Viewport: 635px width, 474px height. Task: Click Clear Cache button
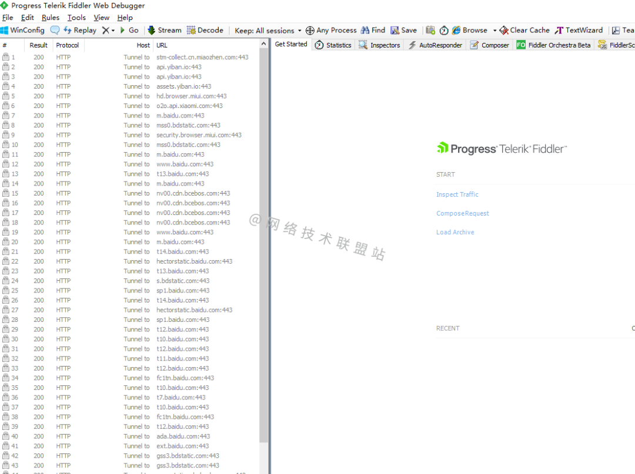click(524, 31)
